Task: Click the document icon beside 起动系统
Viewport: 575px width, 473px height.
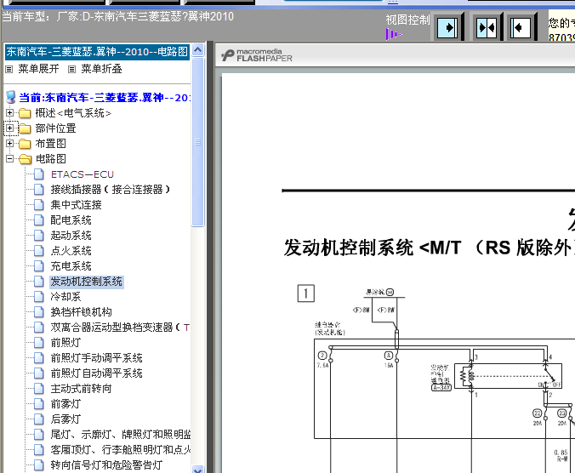Action: (39, 236)
